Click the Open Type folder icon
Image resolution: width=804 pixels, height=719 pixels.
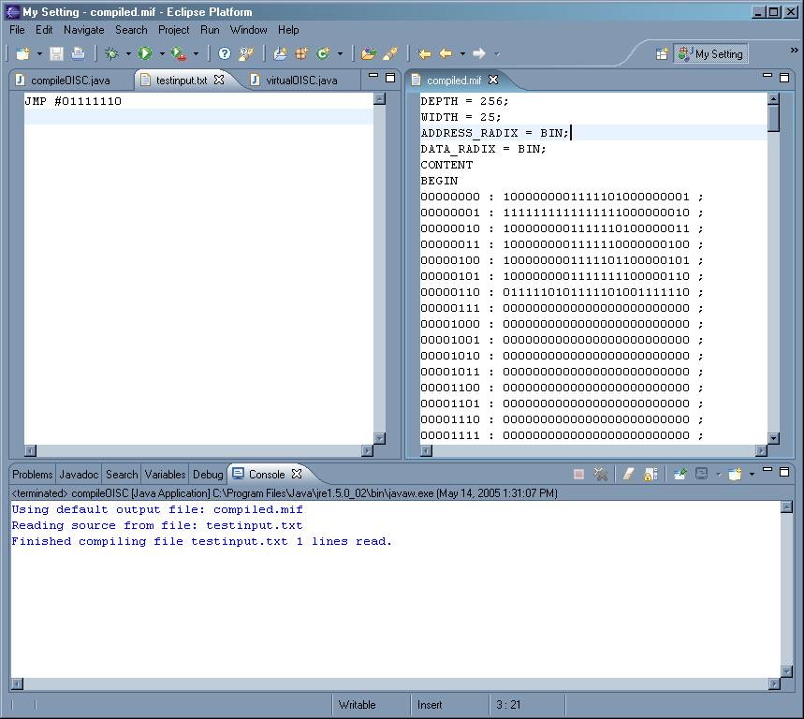[368, 53]
